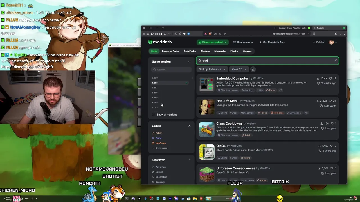The height and width of the screenshot is (202, 360).
Task: Open the Unforeseen Consequences mod title
Action: (x=236, y=168)
